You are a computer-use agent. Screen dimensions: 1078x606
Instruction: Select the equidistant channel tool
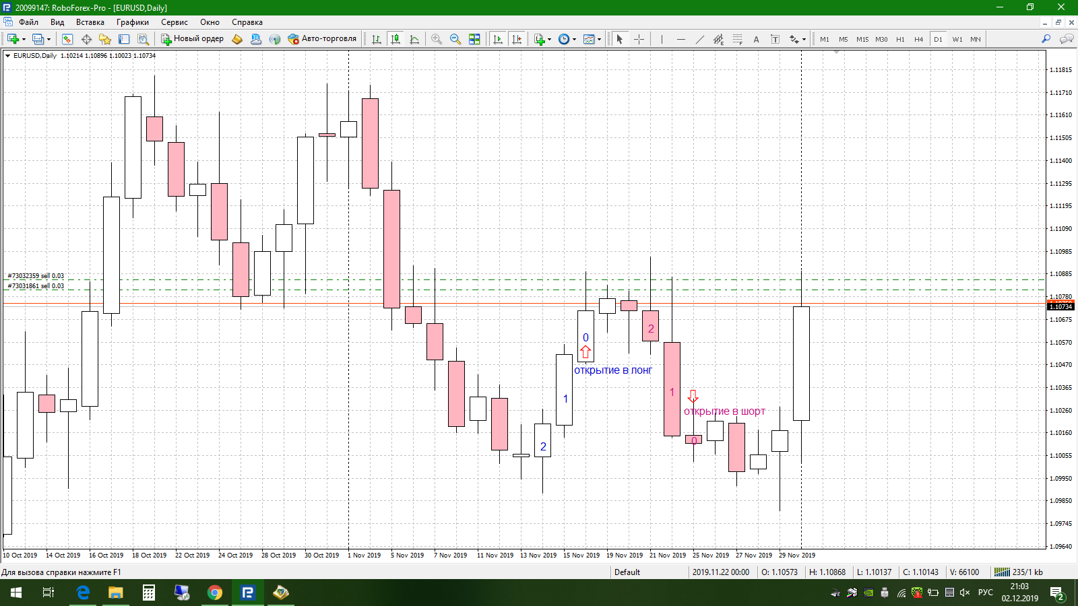click(719, 39)
